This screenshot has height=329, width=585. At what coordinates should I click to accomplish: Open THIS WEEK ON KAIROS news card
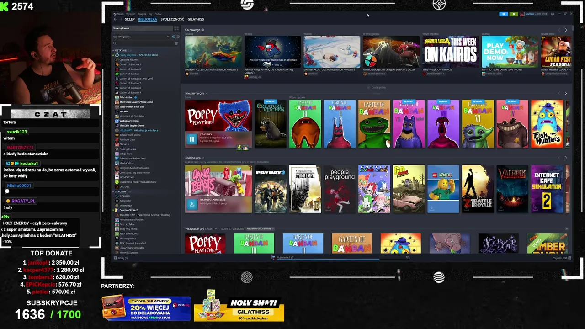(451, 52)
